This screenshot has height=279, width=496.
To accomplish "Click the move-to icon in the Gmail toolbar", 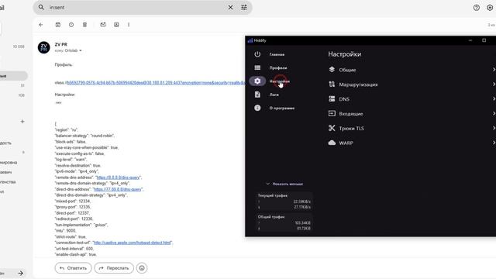I will tap(116, 25).
